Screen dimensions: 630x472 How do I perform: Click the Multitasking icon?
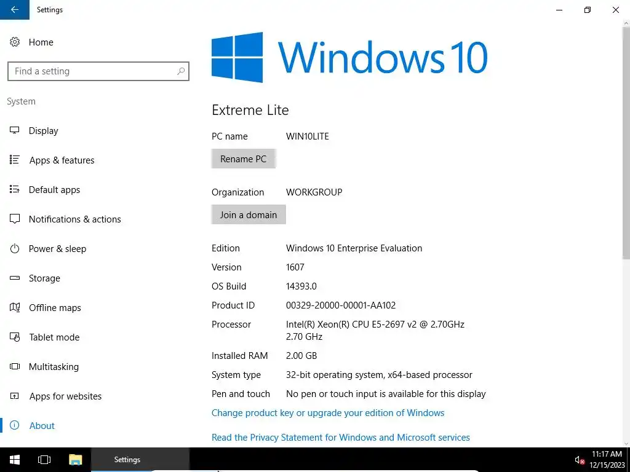[15, 366]
